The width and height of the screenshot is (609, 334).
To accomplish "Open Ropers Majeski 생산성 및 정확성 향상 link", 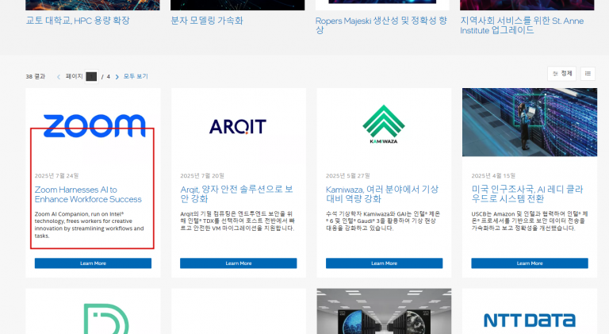I will [381, 25].
